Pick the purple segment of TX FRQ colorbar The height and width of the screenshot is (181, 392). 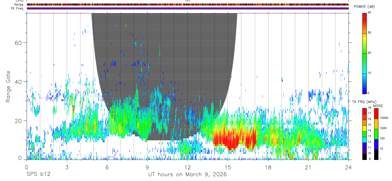click(364, 151)
